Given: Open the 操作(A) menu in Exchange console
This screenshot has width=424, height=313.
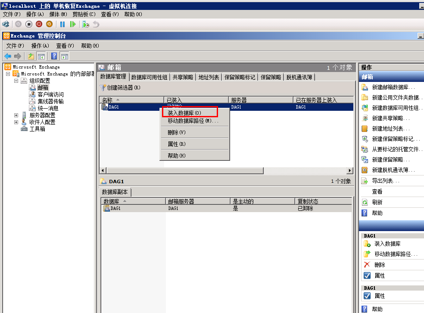Looking at the screenshot, I should 40,46.
